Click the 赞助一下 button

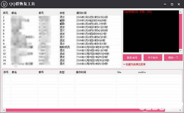(x=173, y=57)
